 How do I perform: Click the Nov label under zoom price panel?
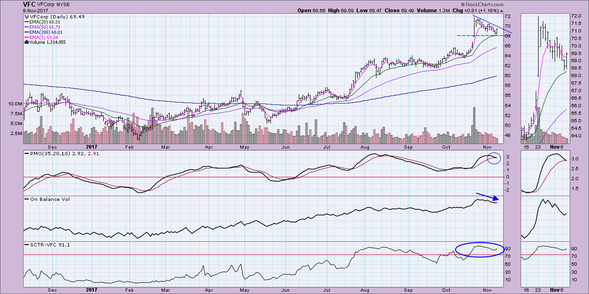[555, 146]
